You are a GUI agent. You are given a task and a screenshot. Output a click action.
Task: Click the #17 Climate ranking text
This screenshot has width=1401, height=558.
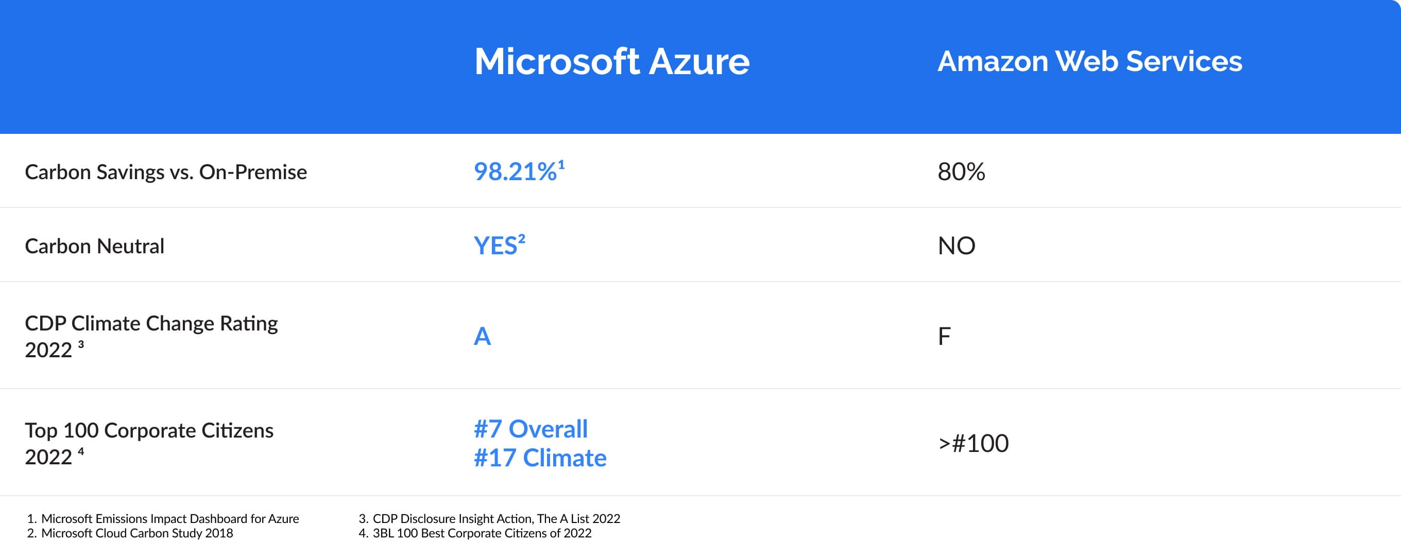pyautogui.click(x=540, y=458)
